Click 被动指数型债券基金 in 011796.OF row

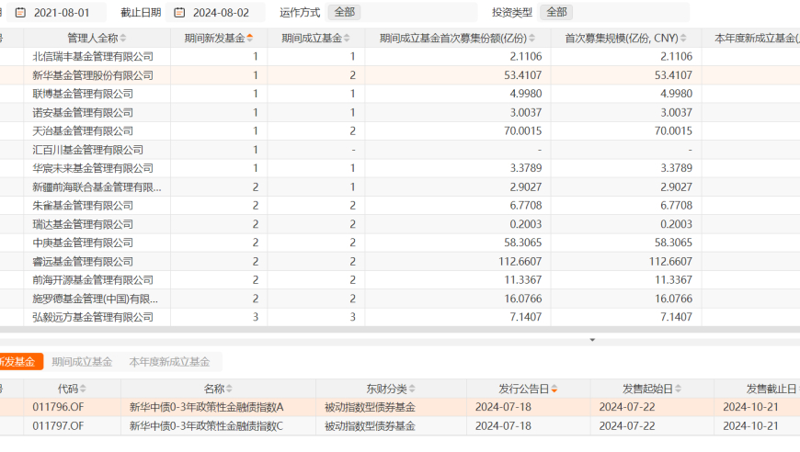point(370,407)
